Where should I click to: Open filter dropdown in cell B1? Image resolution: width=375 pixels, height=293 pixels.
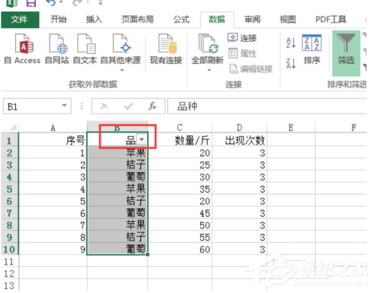pos(141,139)
